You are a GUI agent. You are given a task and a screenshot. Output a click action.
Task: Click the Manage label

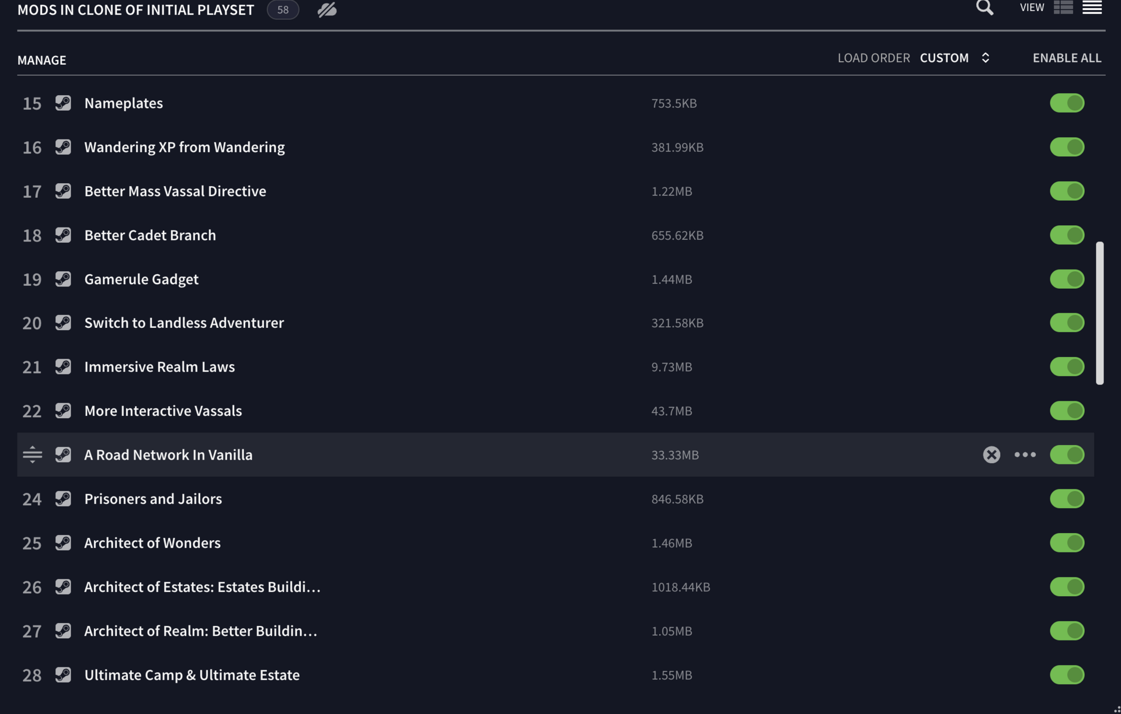(41, 60)
